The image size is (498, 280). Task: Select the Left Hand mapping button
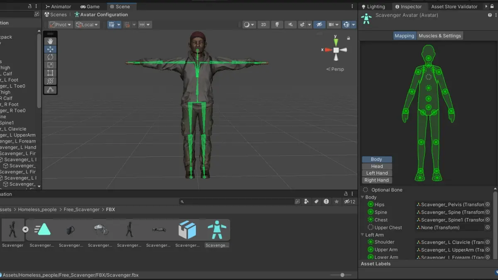coord(377,173)
